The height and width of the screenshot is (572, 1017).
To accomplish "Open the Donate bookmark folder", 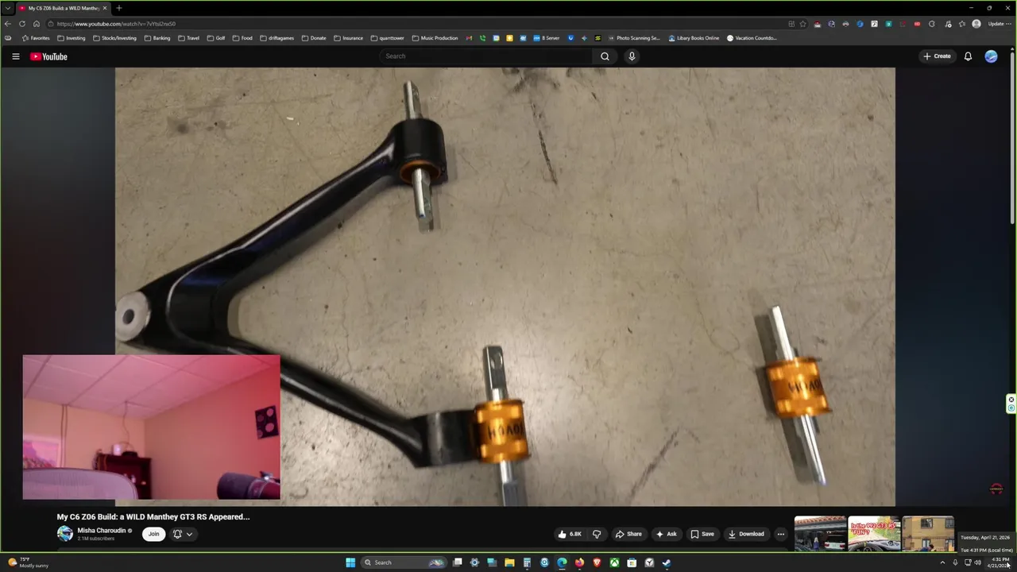I will pos(314,38).
